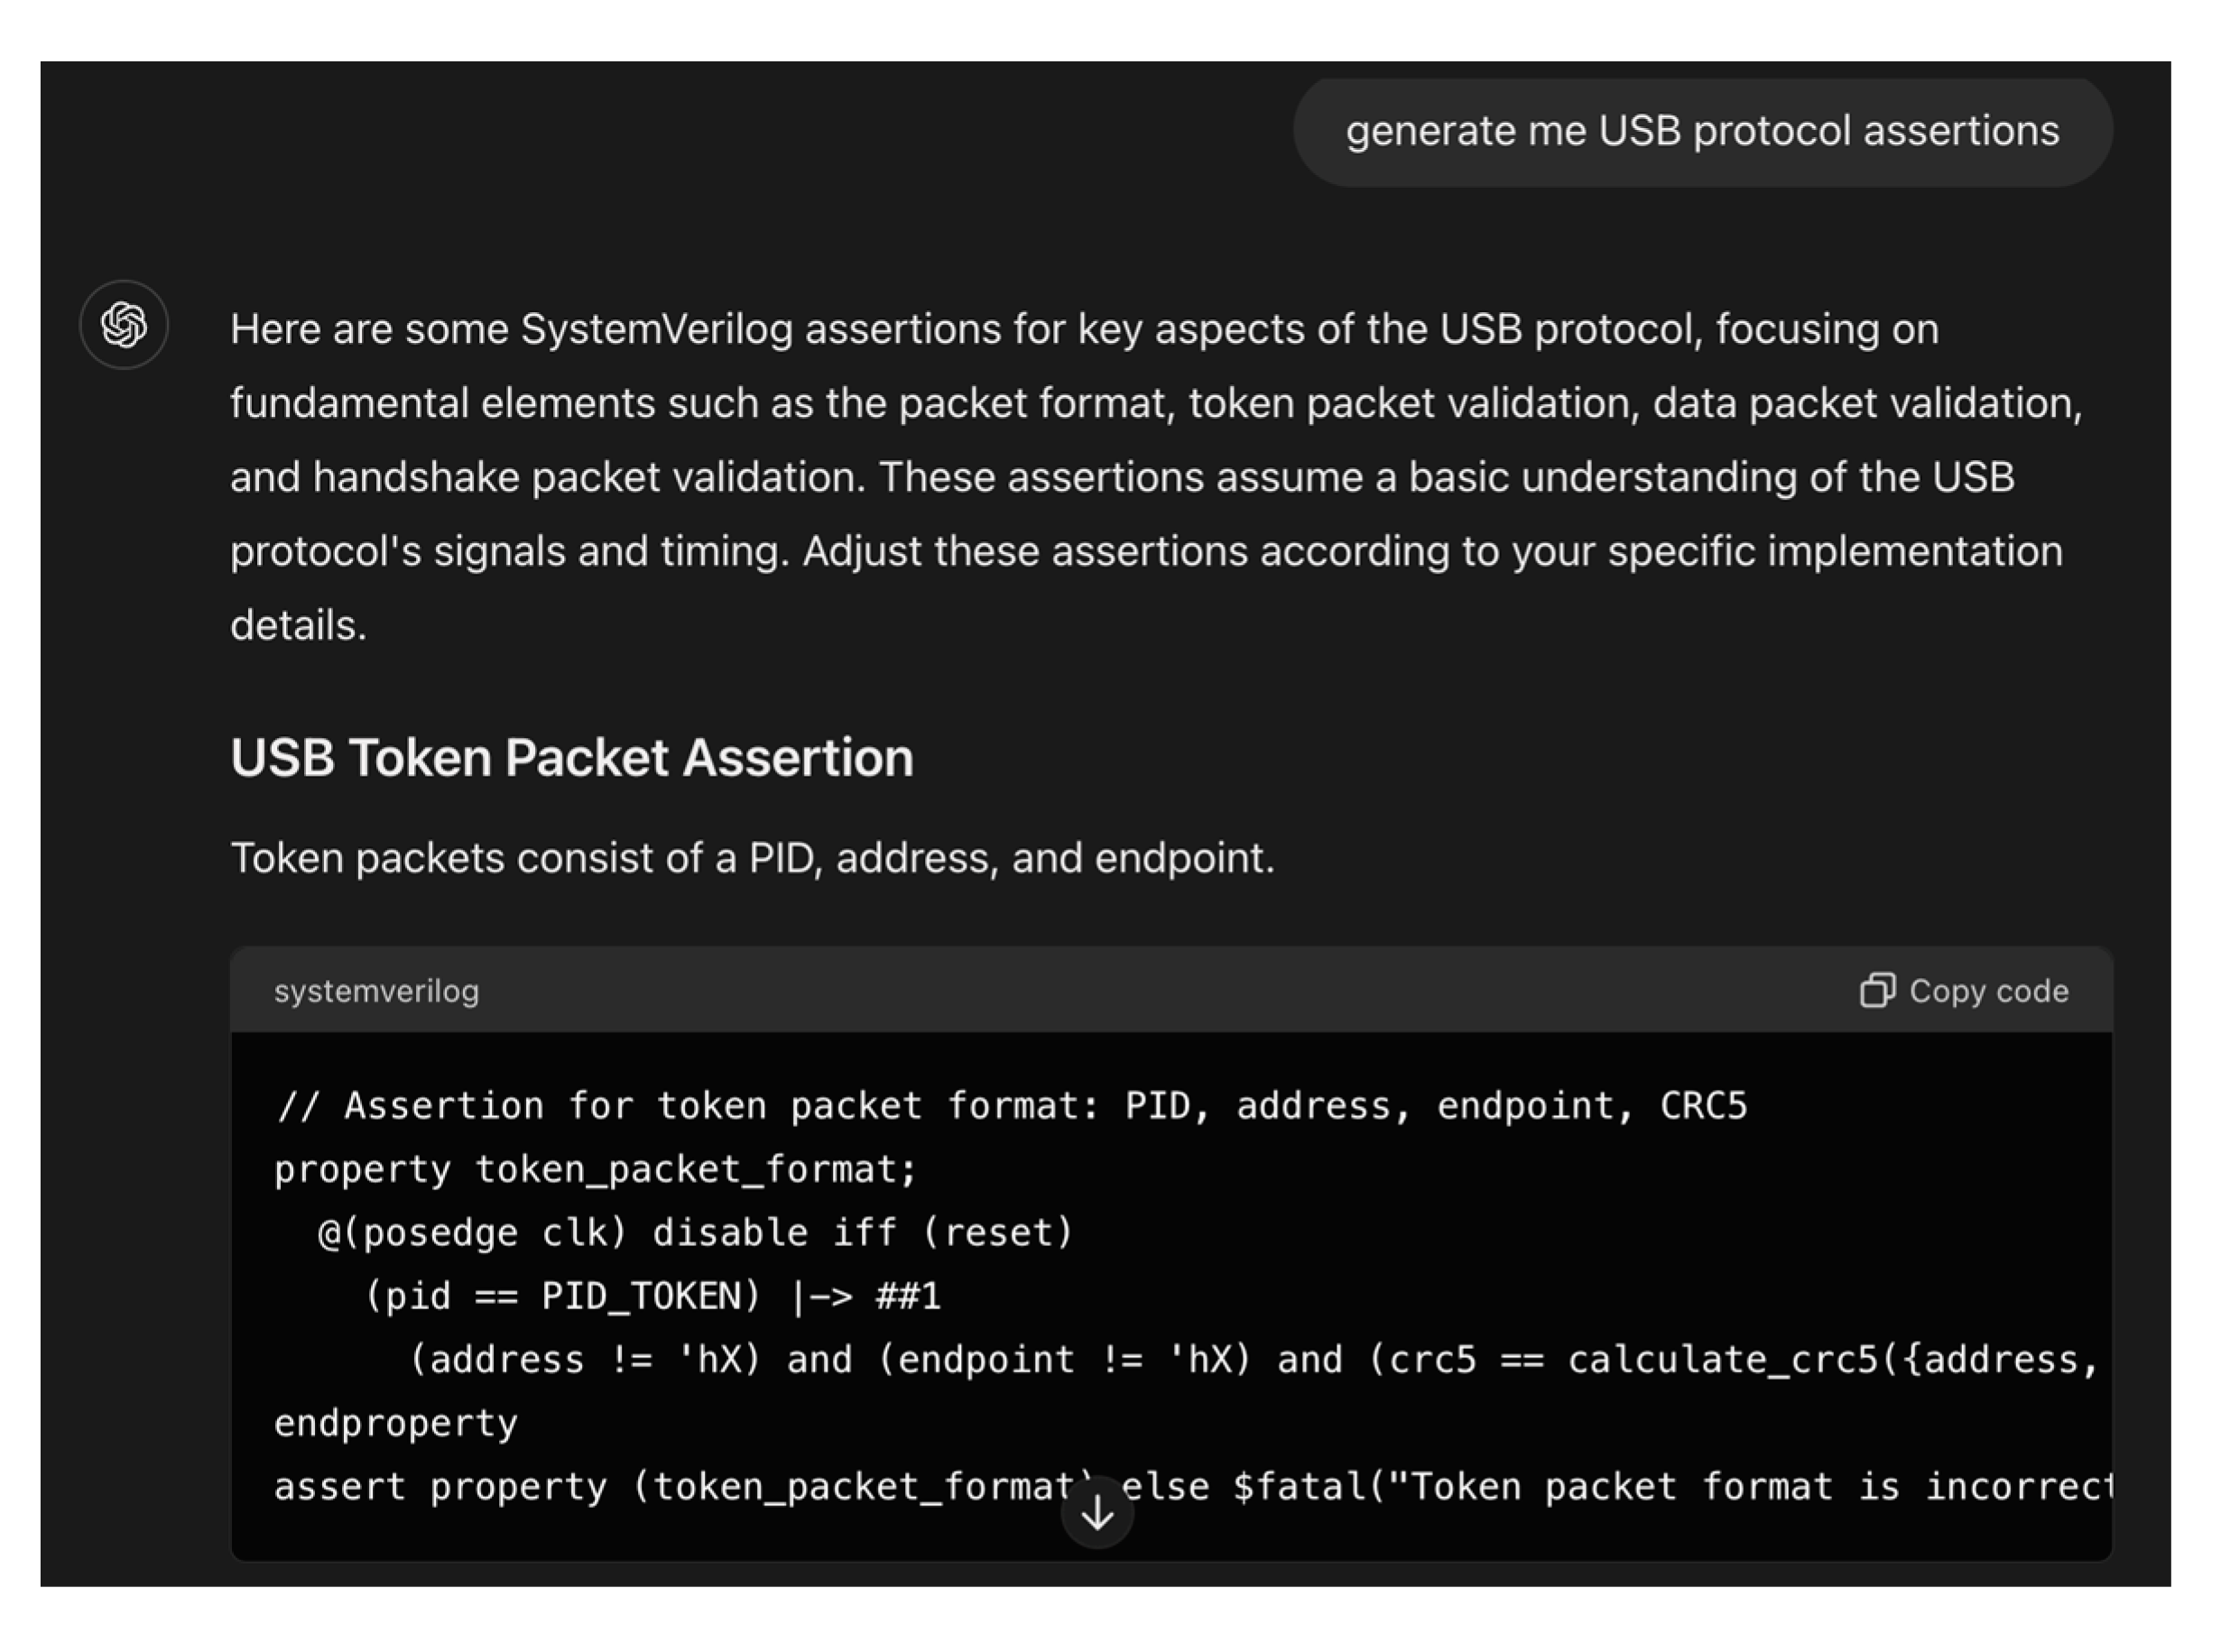Click the sentence "Token packets consist of a PID"
Screen dimensions: 2230x1634
752,857
